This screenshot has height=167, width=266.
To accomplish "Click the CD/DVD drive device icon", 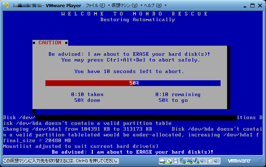I will click(x=169, y=161).
